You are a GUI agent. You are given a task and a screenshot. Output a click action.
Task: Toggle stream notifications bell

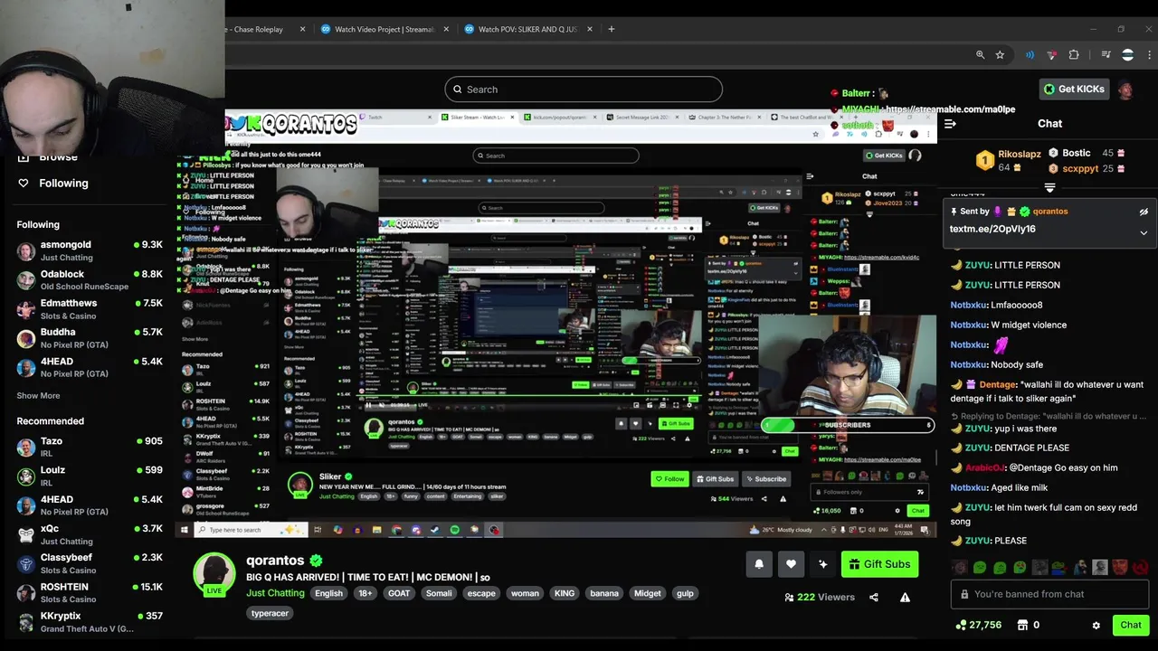pyautogui.click(x=759, y=564)
